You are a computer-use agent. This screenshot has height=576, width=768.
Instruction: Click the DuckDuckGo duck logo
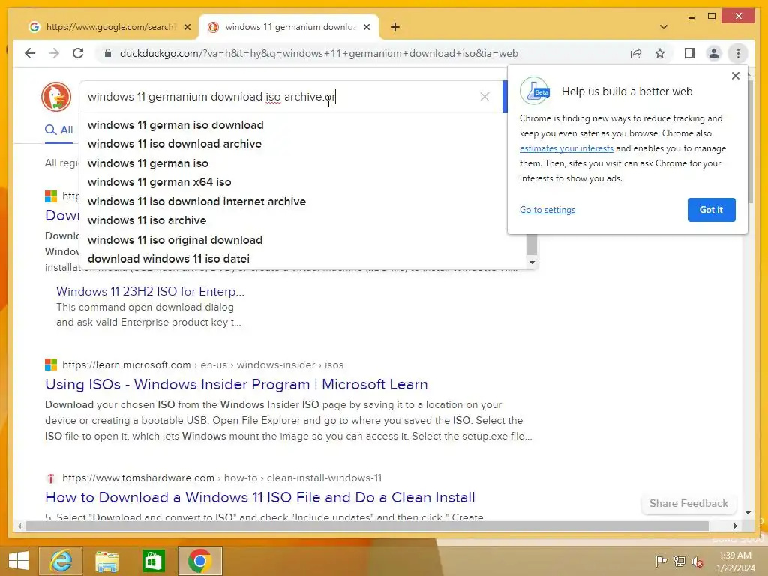click(56, 97)
